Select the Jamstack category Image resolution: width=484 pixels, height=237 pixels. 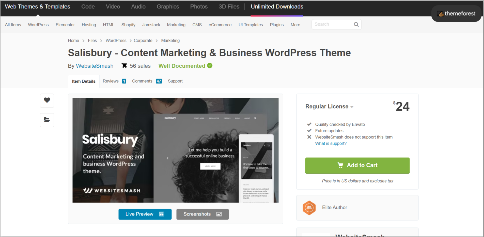(151, 25)
